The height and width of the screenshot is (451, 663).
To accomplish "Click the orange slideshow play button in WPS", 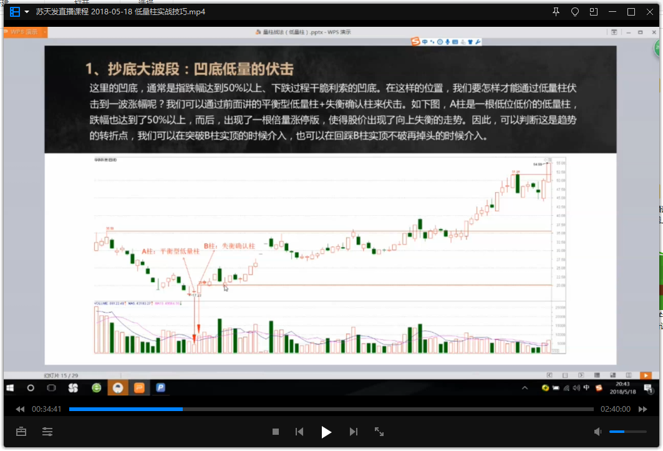I will click(646, 376).
